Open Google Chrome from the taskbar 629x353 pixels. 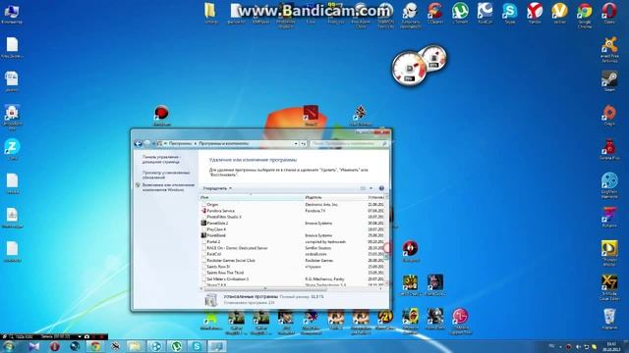tap(95, 346)
